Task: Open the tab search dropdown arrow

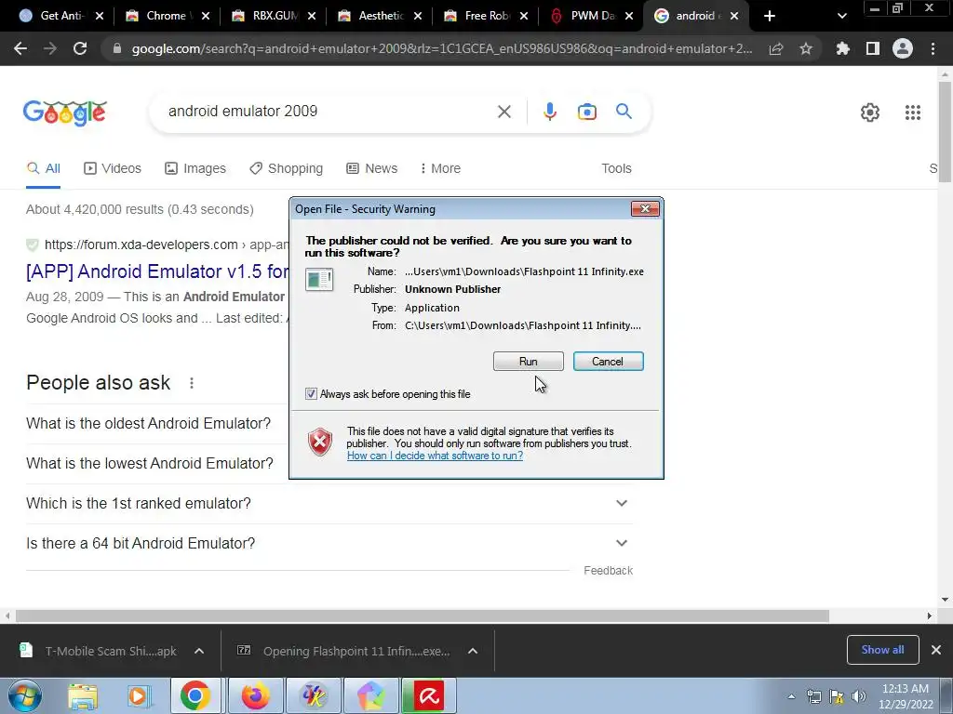Action: (841, 16)
